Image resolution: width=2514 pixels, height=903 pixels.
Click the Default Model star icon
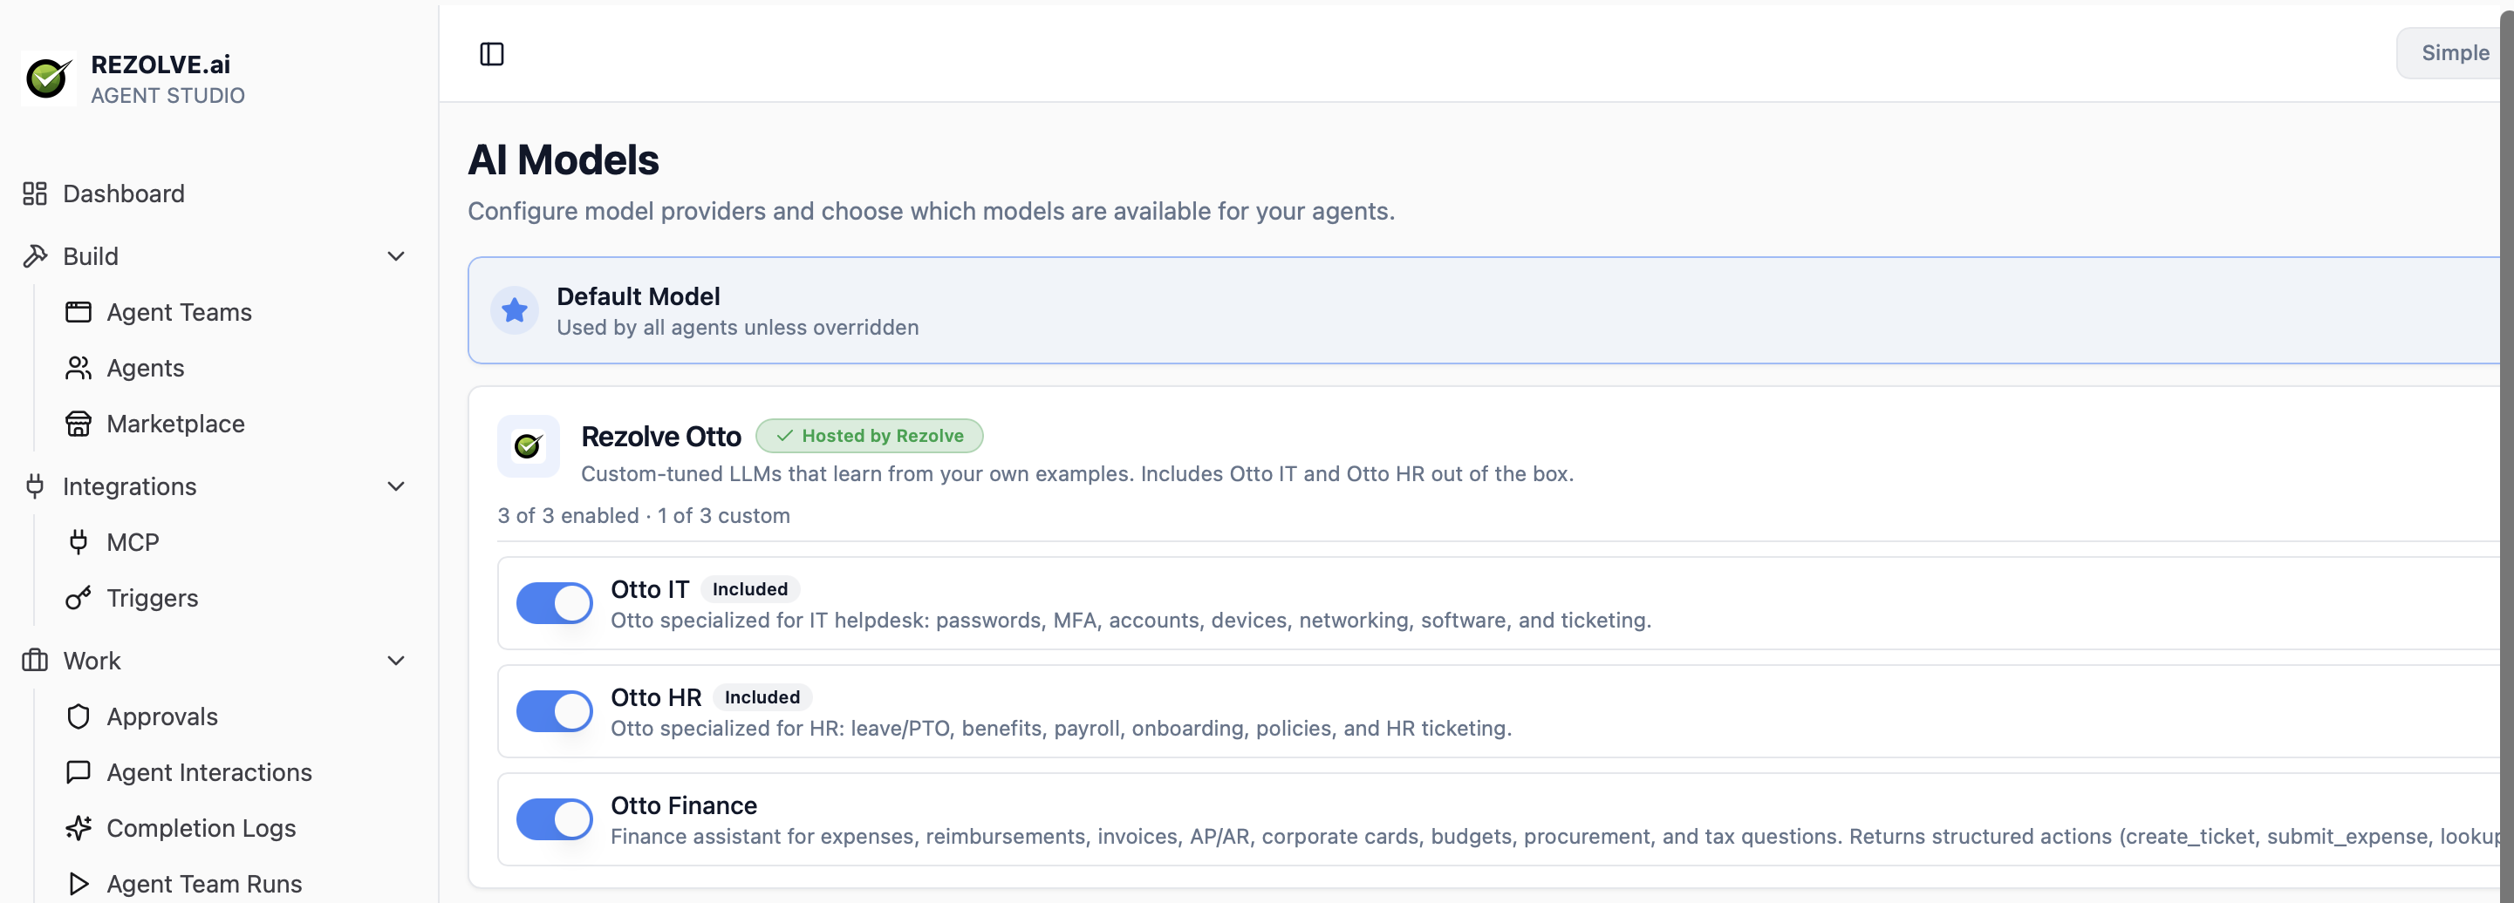click(515, 310)
